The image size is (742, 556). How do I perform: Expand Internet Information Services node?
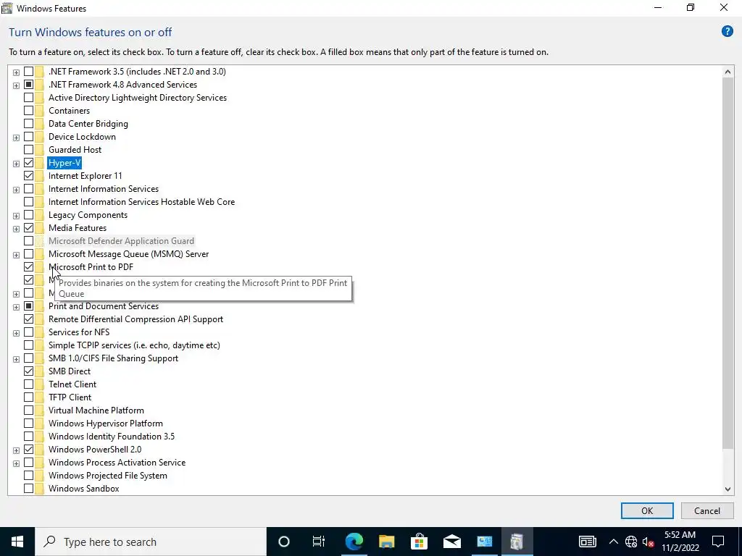16,190
